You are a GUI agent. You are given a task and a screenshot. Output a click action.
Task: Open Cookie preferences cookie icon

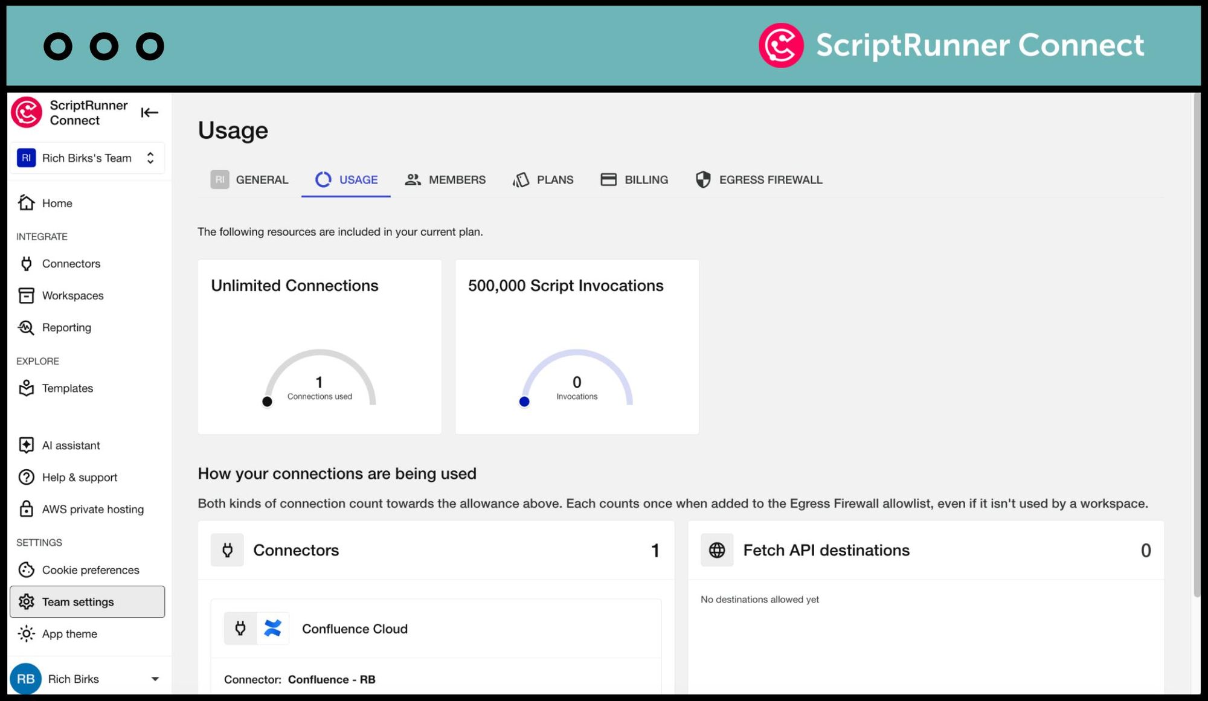26,569
